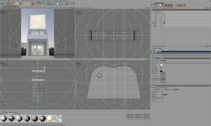
Task: Click the Light color swatch
Action: click(162, 65)
